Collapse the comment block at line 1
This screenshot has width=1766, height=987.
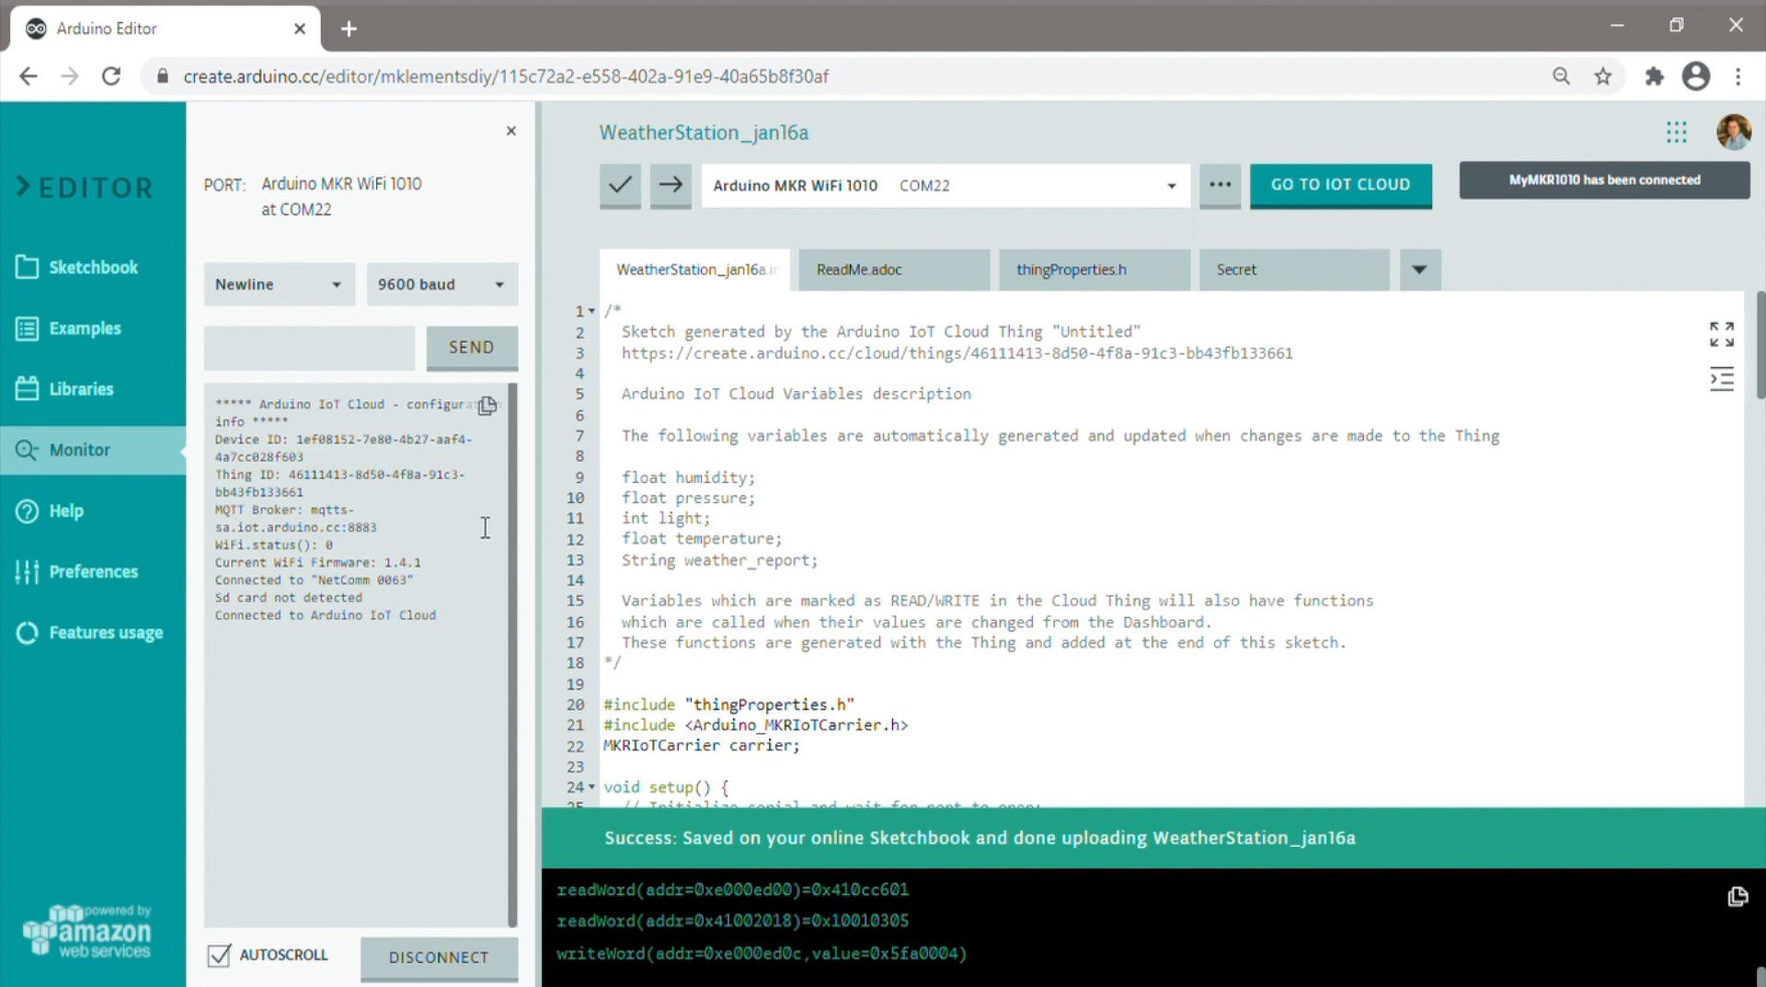coord(591,311)
